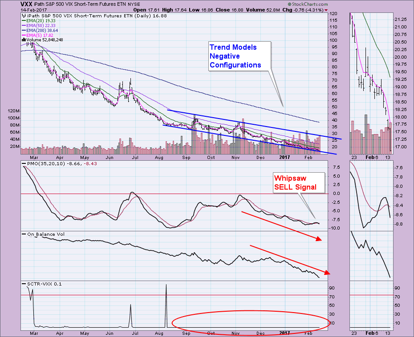Click the Whipsaw SELL Signal annotation
This screenshot has height=337, width=414.
point(299,183)
